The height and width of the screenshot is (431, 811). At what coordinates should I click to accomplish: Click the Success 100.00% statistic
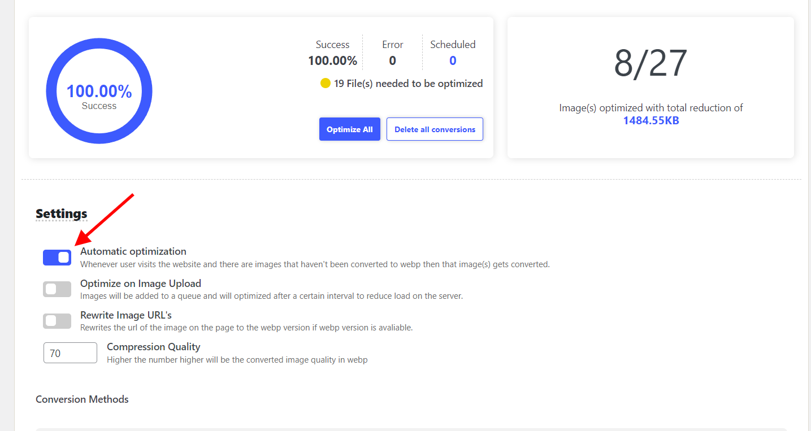[332, 53]
